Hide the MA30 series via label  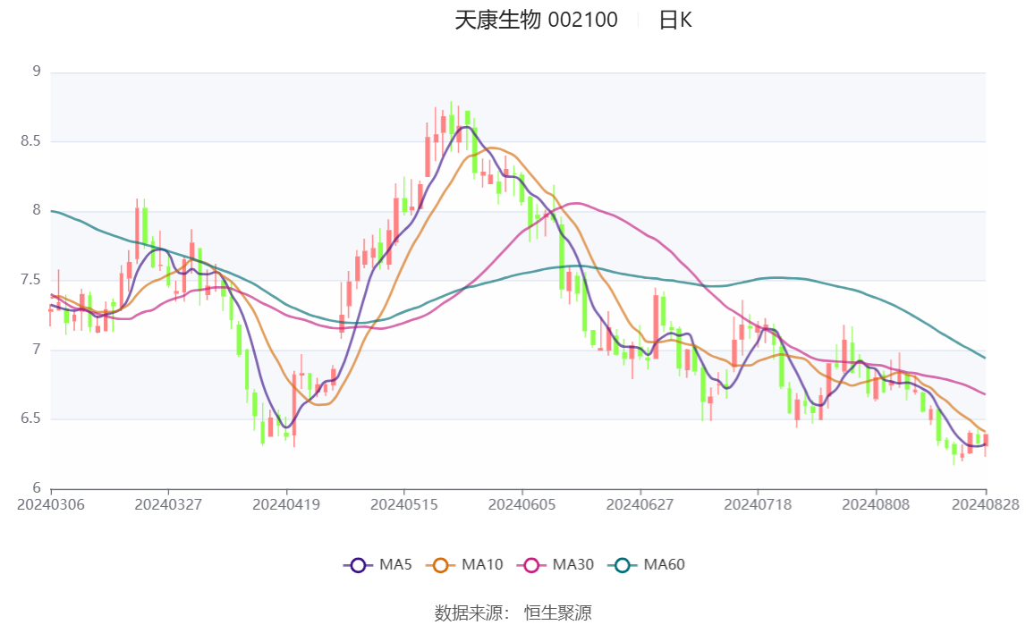coord(573,565)
